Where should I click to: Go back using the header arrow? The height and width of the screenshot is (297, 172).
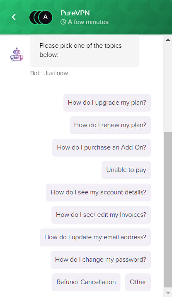14,17
